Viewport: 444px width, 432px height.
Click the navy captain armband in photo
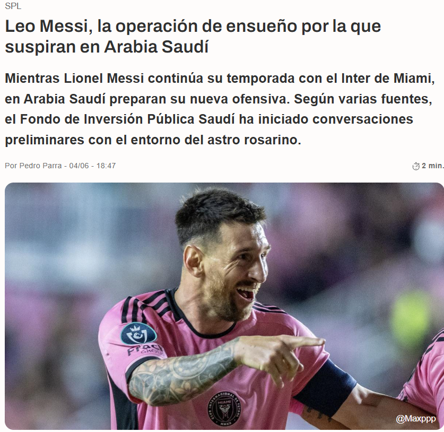click(x=326, y=387)
